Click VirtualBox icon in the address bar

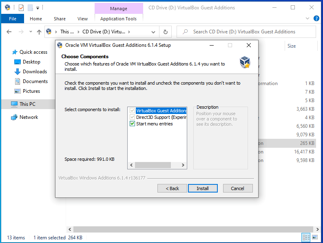pyautogui.click(x=49, y=31)
